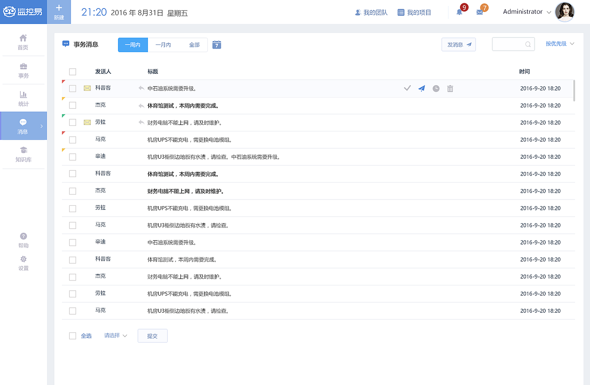The height and width of the screenshot is (385, 590).
Task: Click the 发消息 button
Action: (x=459, y=44)
